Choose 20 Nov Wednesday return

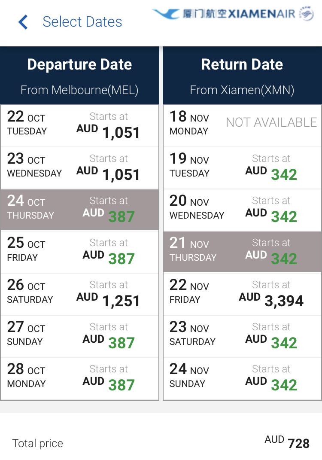click(242, 210)
